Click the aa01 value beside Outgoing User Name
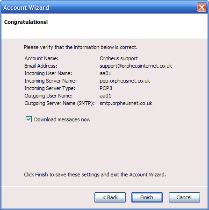This screenshot has width=209, height=210. click(x=106, y=96)
